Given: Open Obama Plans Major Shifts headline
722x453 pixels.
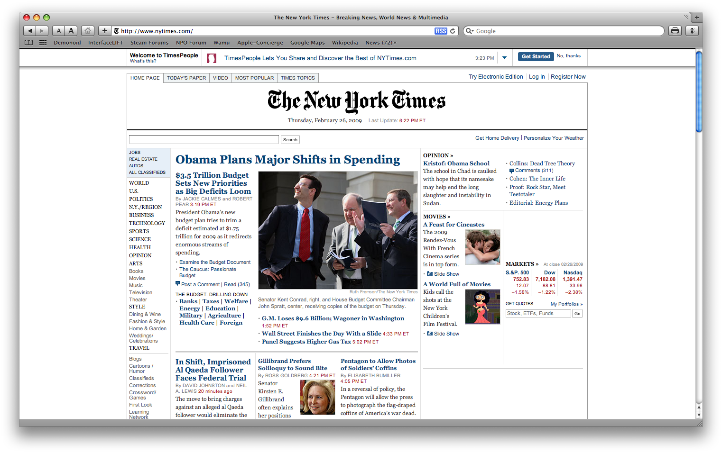Looking at the screenshot, I should (x=287, y=160).
